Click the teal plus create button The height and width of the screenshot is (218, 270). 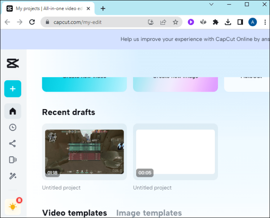[13, 89]
